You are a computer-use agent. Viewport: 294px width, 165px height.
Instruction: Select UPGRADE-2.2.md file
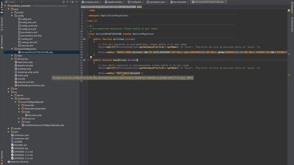(x=22, y=152)
